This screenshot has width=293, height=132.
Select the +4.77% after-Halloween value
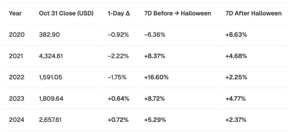point(236,99)
